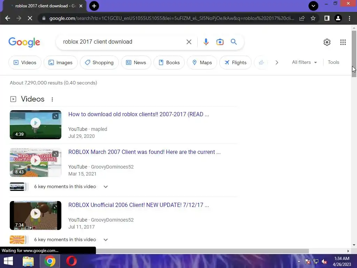Image resolution: width=357 pixels, height=268 pixels.
Task: Close the roblox 2017 client download tab
Action: (81, 6)
